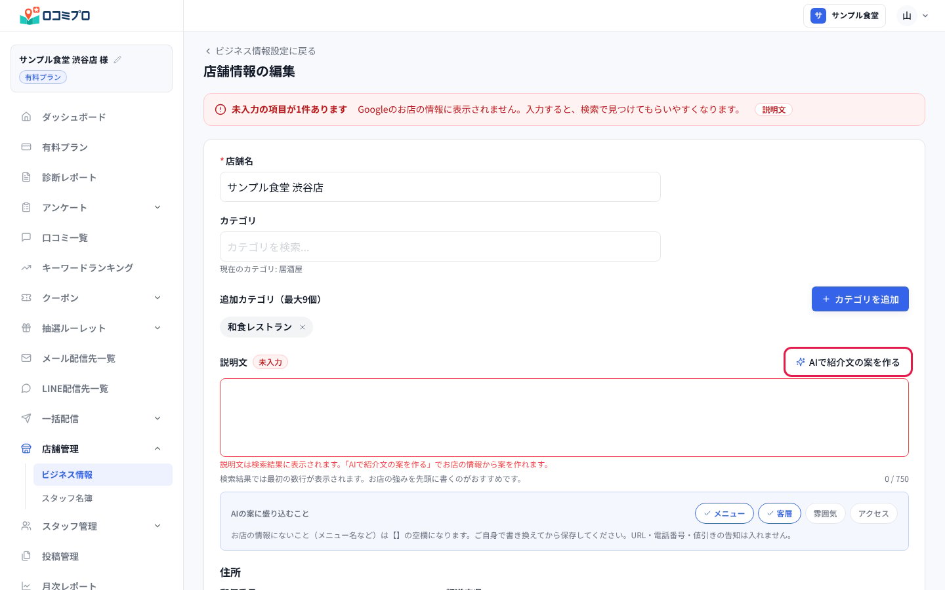Click AIで紹介文の案を作る button
The width and height of the screenshot is (945, 590).
tap(848, 362)
